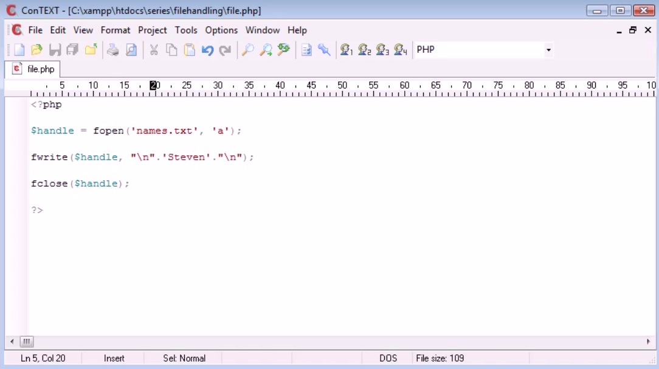This screenshot has width=659, height=369.
Task: Open the Help menu
Action: point(297,30)
